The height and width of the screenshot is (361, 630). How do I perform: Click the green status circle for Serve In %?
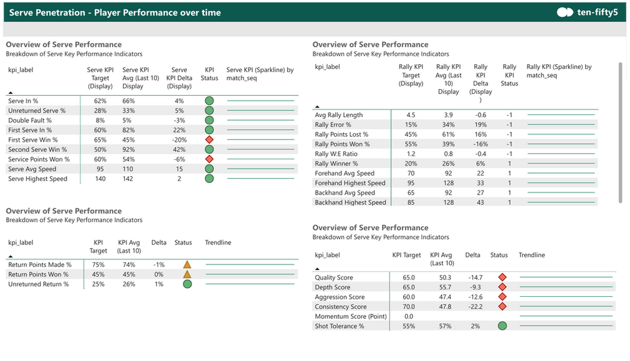[x=209, y=100]
